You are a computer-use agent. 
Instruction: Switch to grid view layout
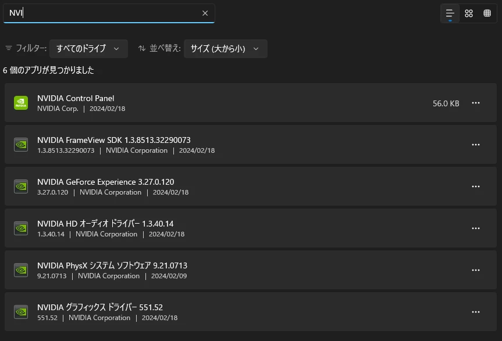469,13
